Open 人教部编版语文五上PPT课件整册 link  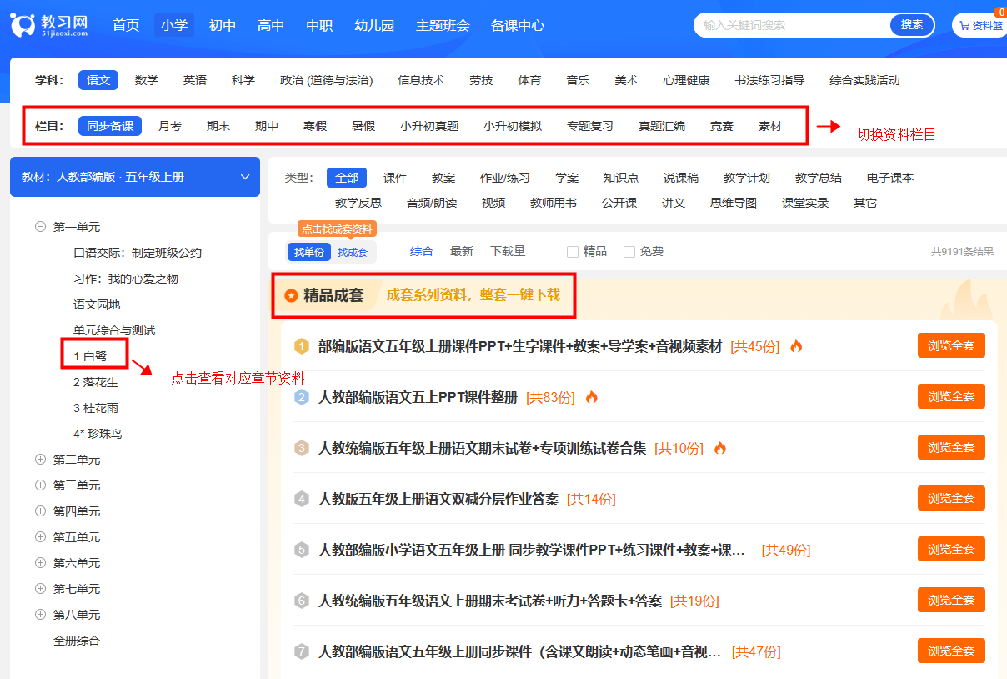(x=418, y=397)
